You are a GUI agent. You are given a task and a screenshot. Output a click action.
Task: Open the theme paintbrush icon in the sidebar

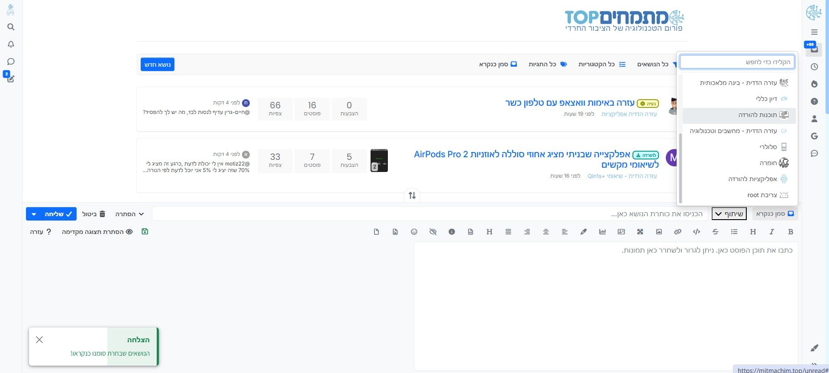pyautogui.click(x=814, y=348)
